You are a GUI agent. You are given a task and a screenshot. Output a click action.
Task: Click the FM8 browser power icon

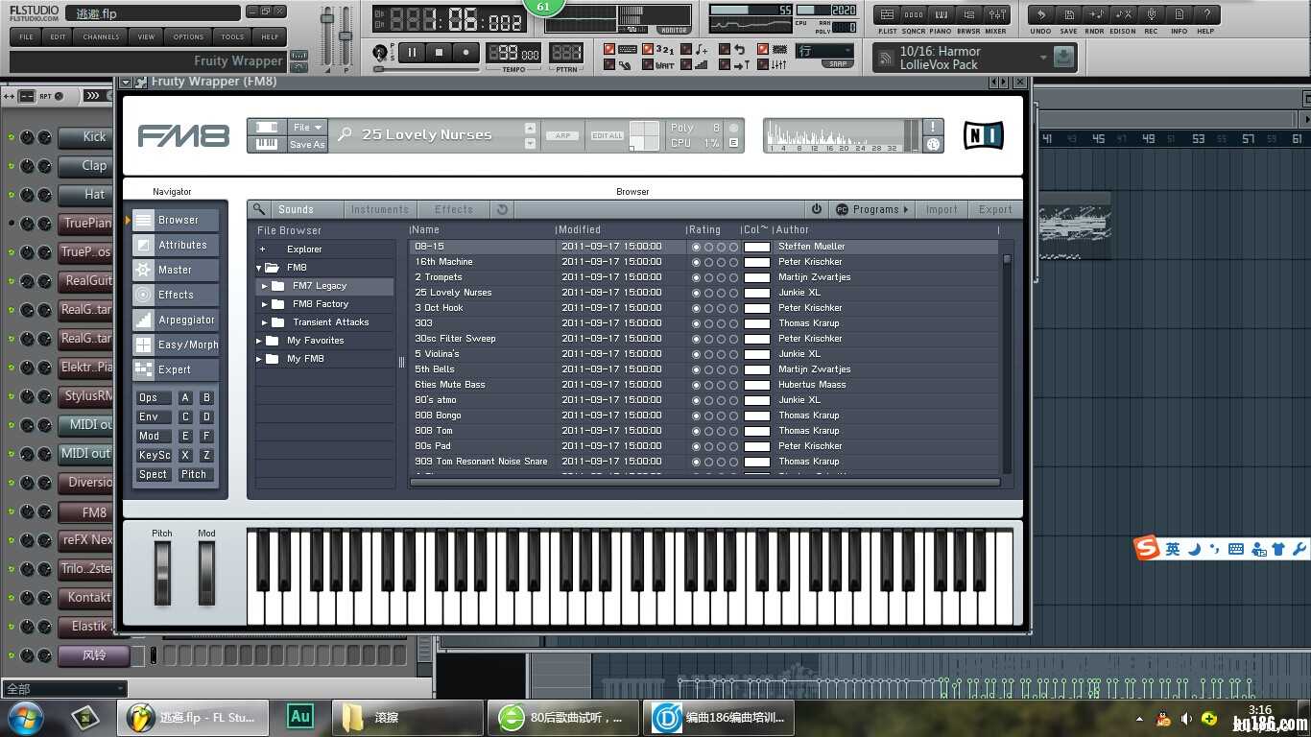tap(817, 209)
